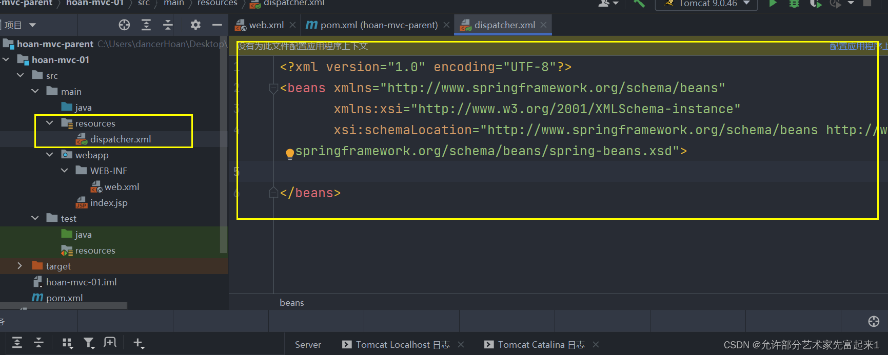Click the main breadcrumb in the navigation bar
The height and width of the screenshot is (355, 888).
tap(173, 3)
